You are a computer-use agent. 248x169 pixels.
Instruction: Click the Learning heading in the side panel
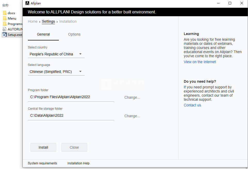tap(191, 34)
